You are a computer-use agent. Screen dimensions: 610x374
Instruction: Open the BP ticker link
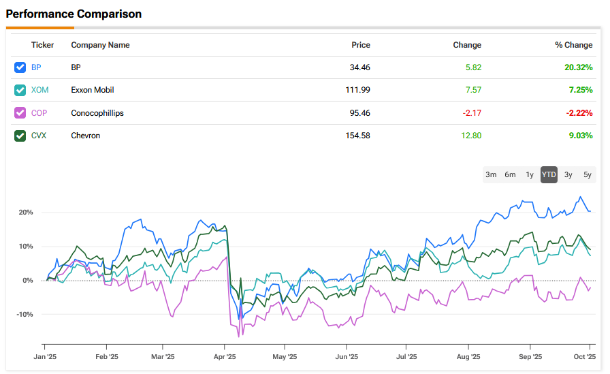37,67
